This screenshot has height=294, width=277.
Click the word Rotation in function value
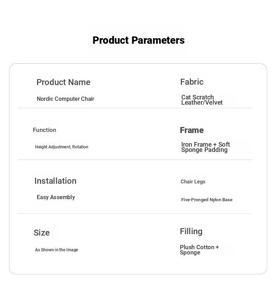pyautogui.click(x=80, y=147)
